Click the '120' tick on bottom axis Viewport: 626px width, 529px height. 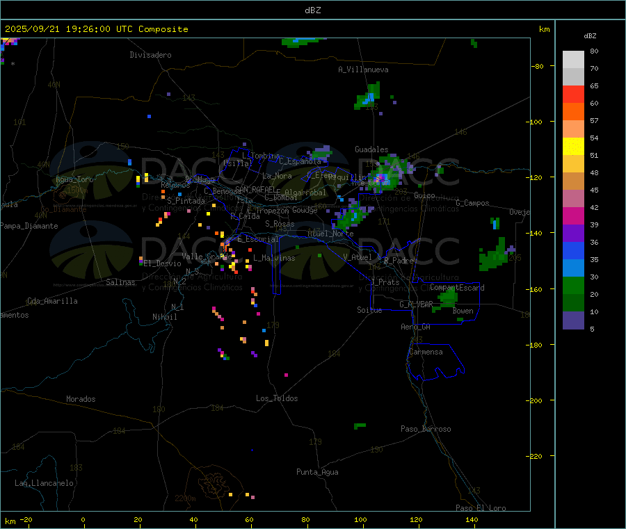416,520
